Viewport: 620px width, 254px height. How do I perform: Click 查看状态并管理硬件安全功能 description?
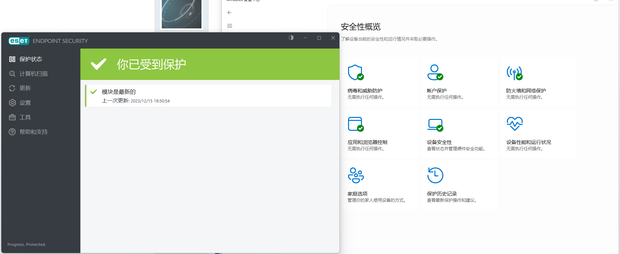pyautogui.click(x=457, y=149)
